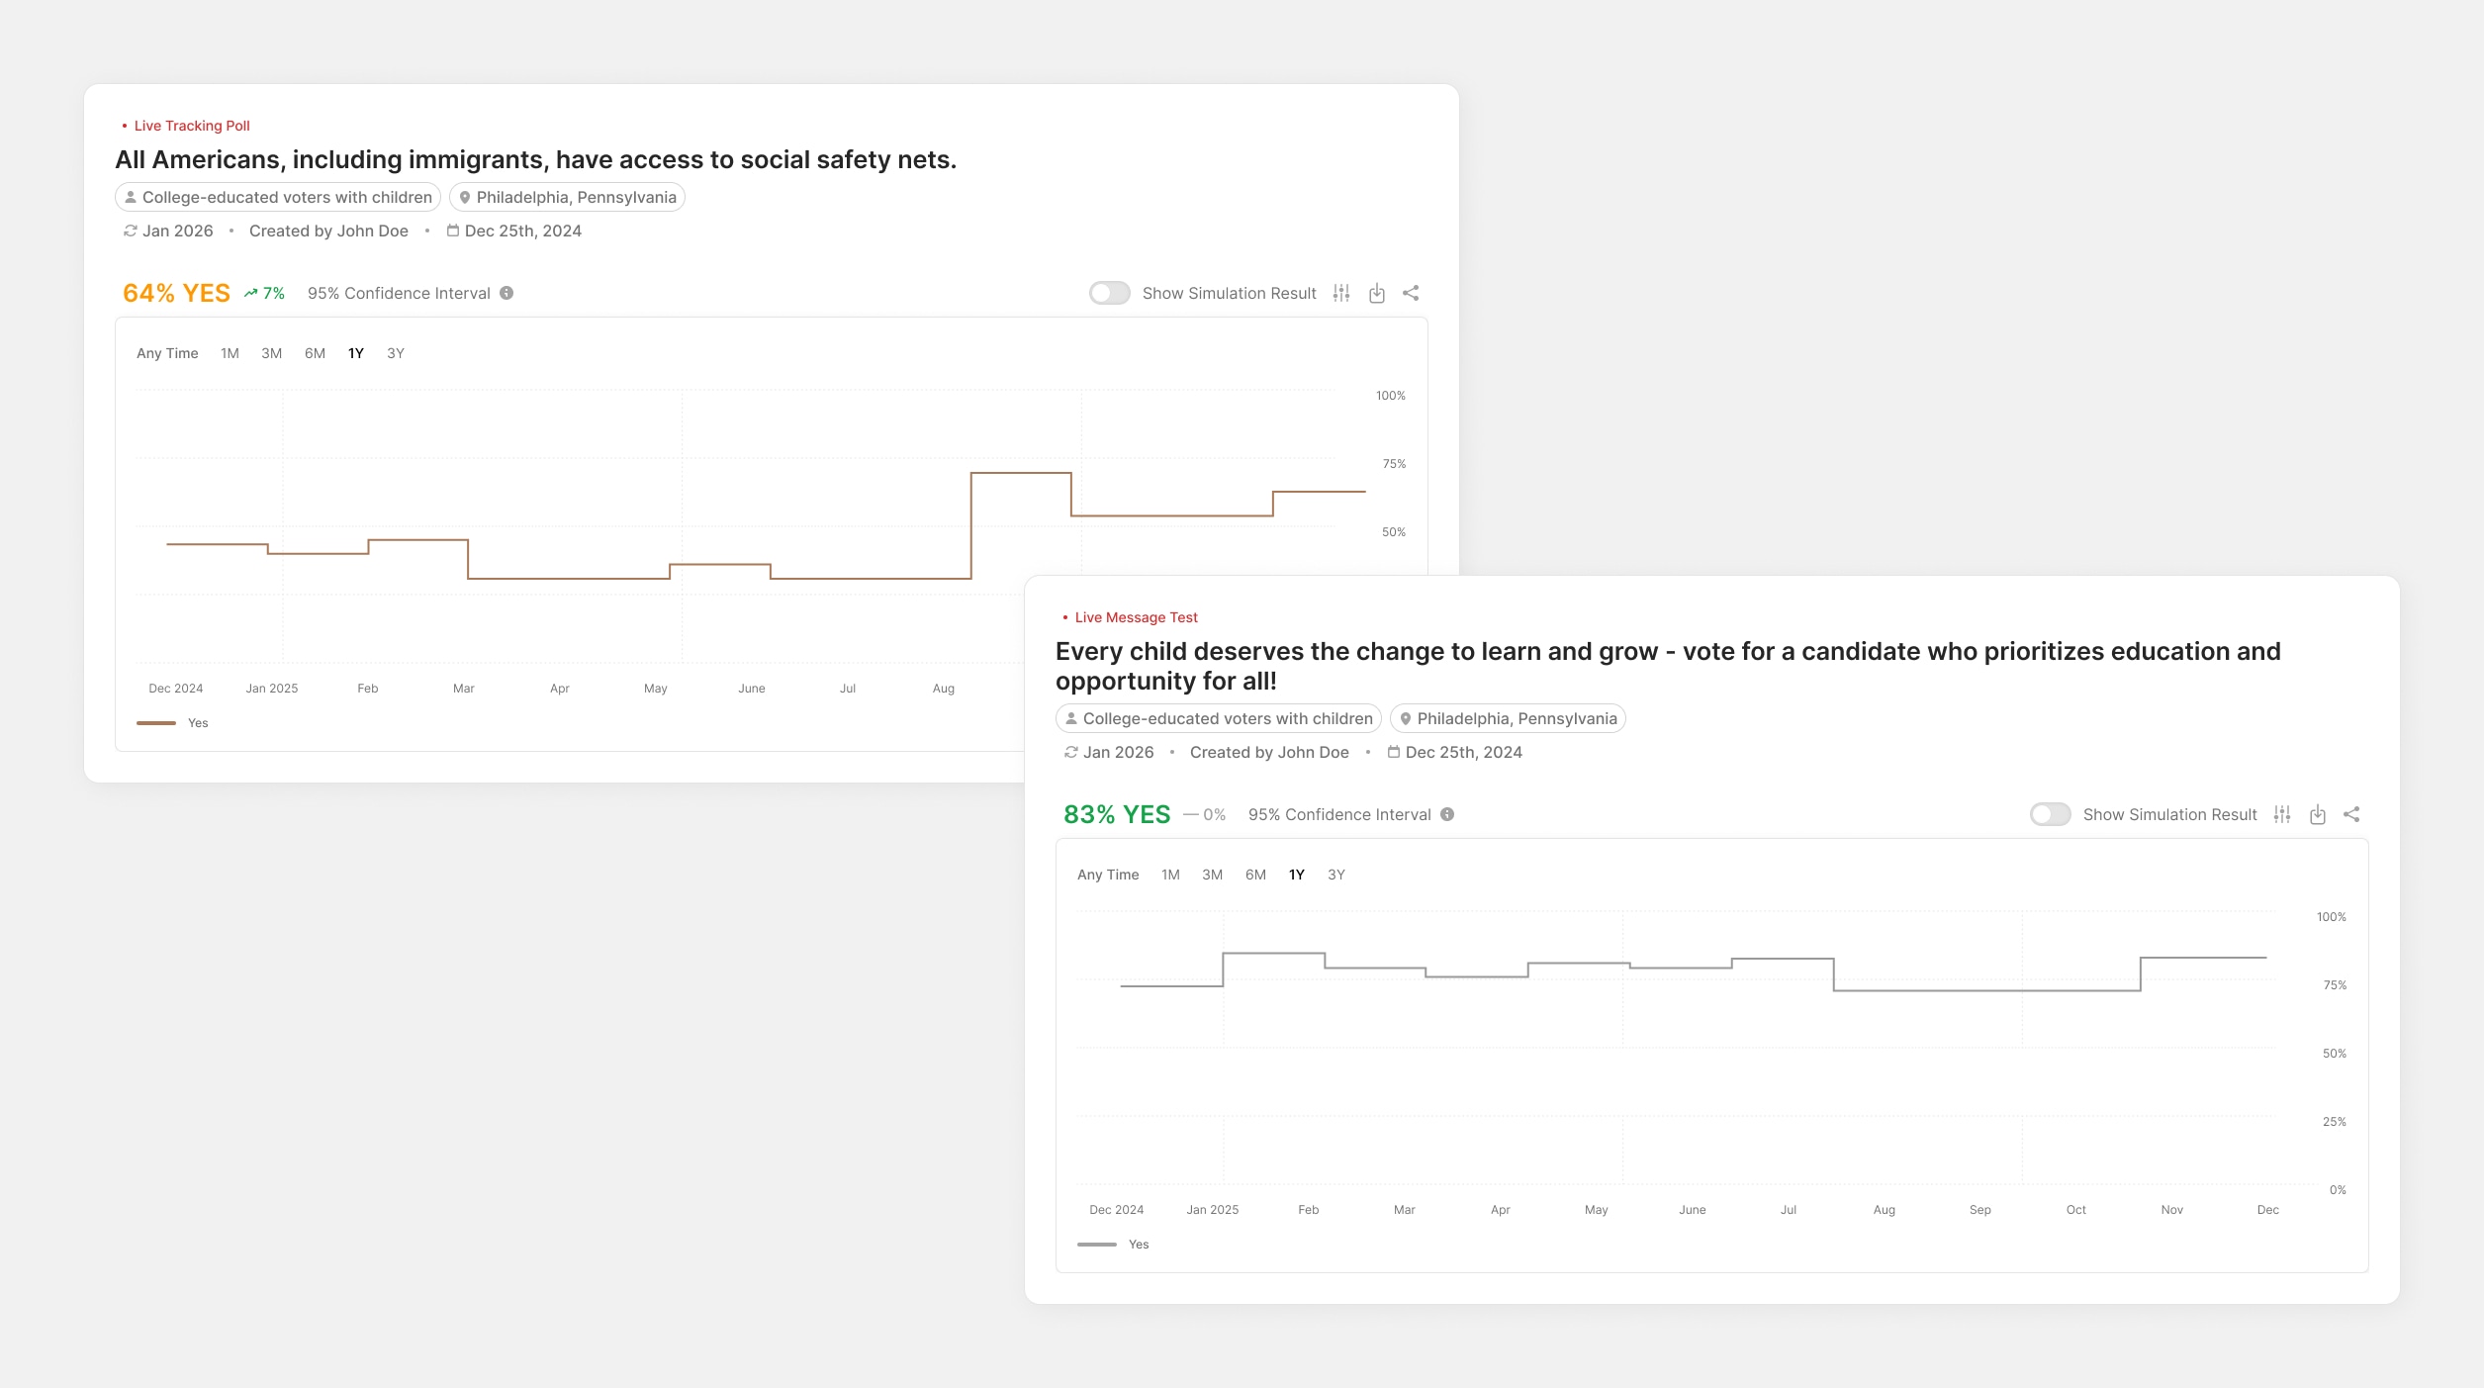This screenshot has width=2484, height=1388.
Task: Click 95% Confidence Interval text in Message Test
Action: pos(1339,814)
